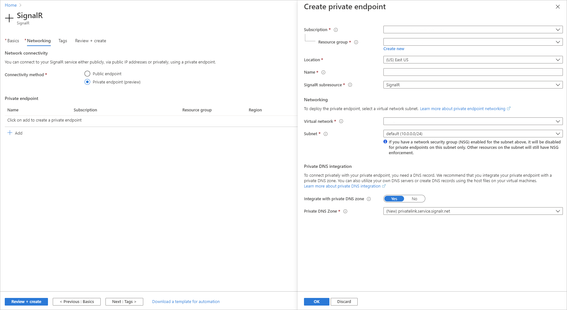
Task: Click the Discard button
Action: (x=344, y=302)
